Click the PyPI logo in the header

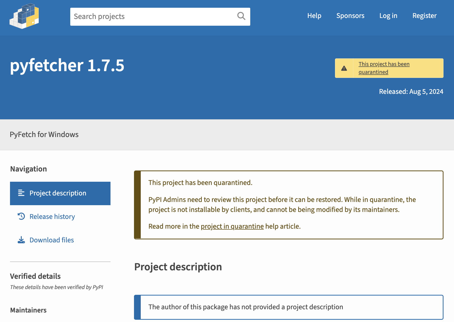click(x=24, y=16)
